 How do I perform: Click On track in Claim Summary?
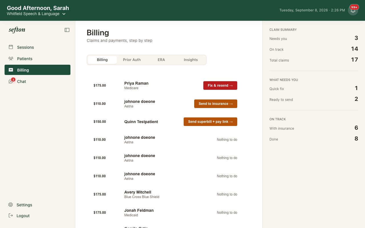click(x=314, y=49)
